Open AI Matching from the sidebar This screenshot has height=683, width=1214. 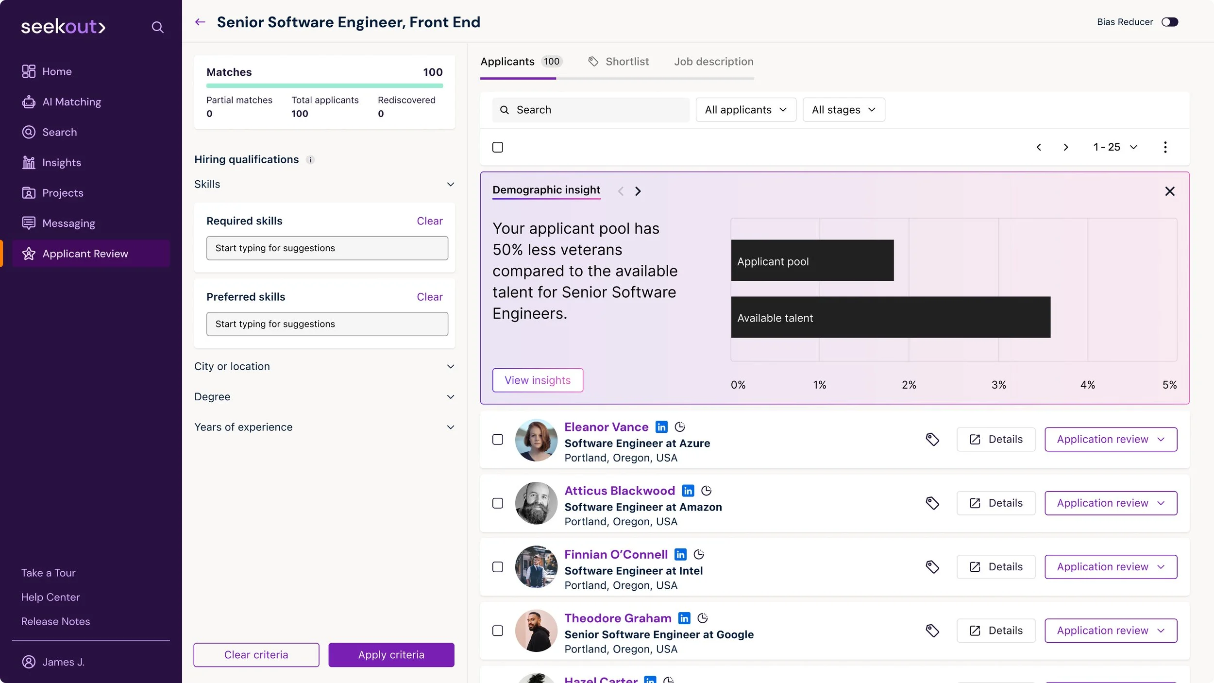pos(71,102)
